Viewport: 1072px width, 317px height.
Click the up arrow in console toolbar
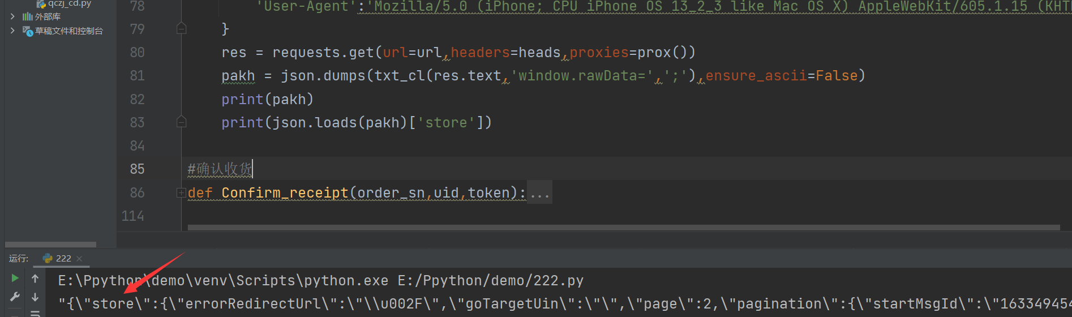[x=35, y=279]
